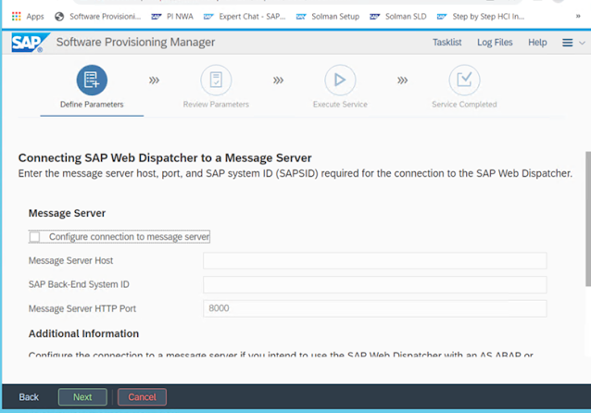This screenshot has height=413, width=591.
Task: Click the Back button
Action: tap(29, 397)
